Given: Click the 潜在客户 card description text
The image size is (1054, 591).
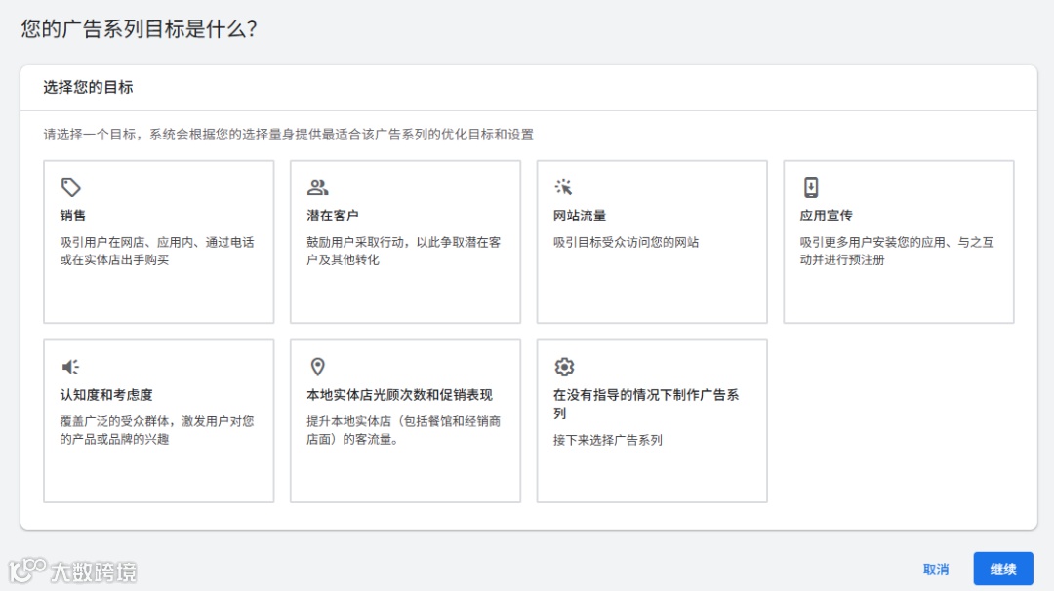Looking at the screenshot, I should click(404, 251).
